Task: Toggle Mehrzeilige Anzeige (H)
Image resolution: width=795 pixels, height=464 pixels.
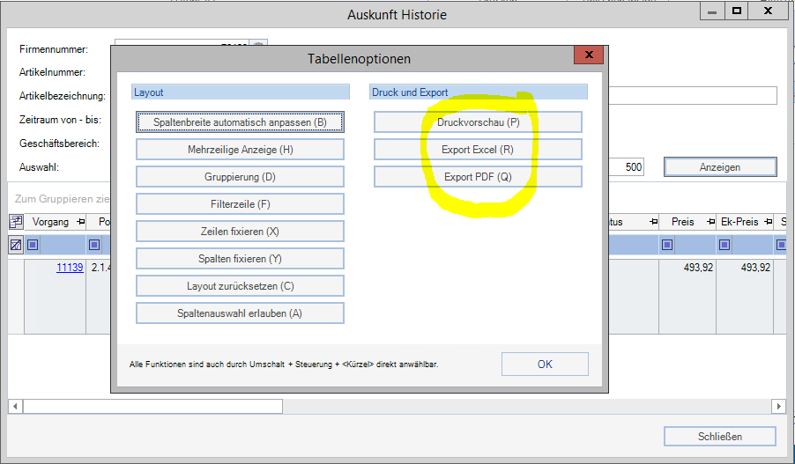Action: (240, 150)
